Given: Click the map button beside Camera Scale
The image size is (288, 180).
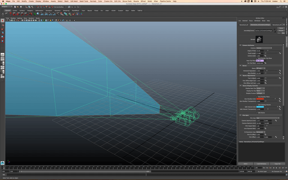Looking at the screenshot, I should [x=265, y=56].
